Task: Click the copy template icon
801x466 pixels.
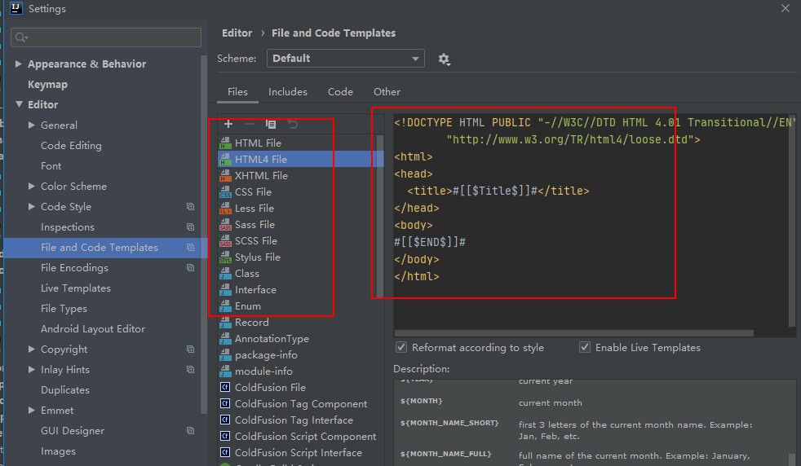Action: click(271, 125)
